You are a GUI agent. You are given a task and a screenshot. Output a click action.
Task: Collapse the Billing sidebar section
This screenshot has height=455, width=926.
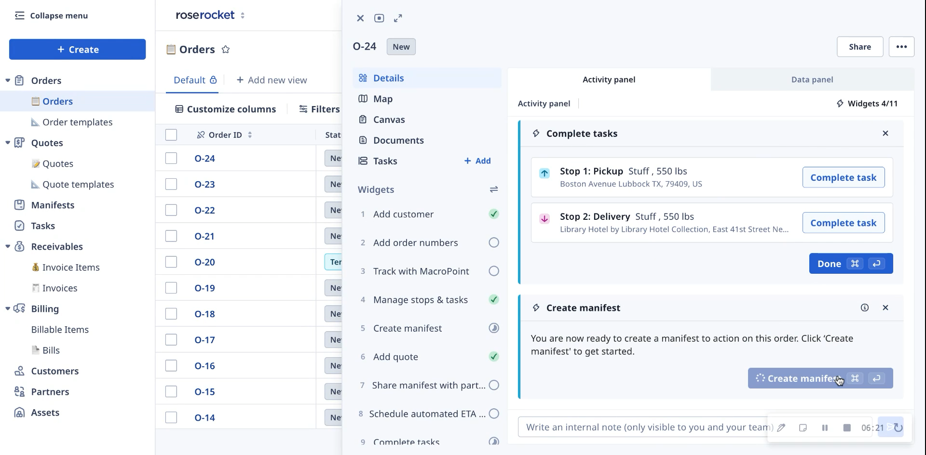coord(8,308)
